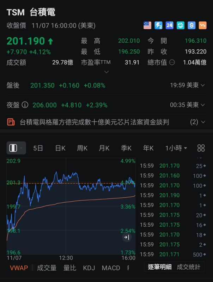213x282 pixels.
Task: Switch chart to 5日 tab
Action: [x=38, y=148]
